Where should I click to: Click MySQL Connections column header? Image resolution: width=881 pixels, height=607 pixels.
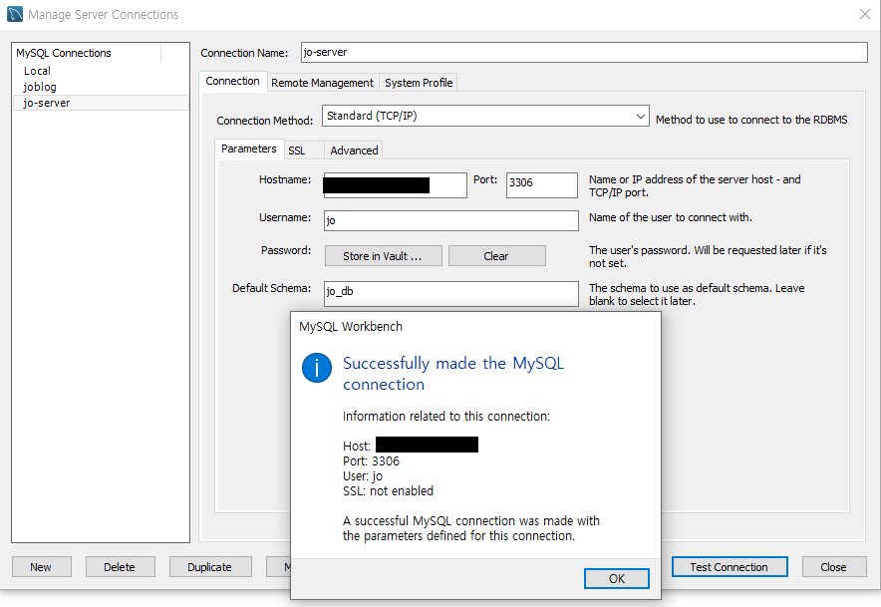(87, 53)
